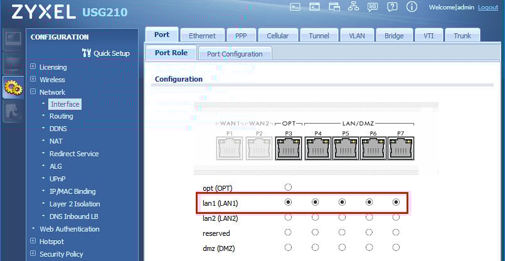The width and height of the screenshot is (505, 261).
Task: Select the Port tab
Action: click(x=162, y=35)
